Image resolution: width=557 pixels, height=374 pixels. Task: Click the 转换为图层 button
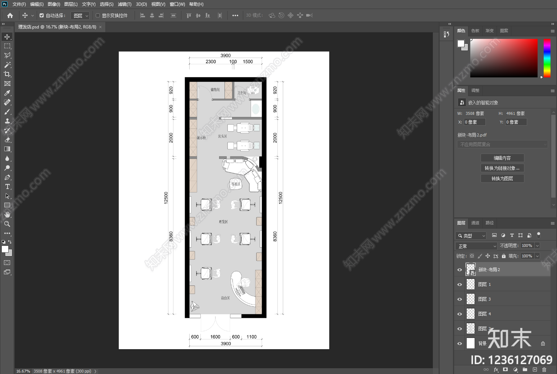502,179
